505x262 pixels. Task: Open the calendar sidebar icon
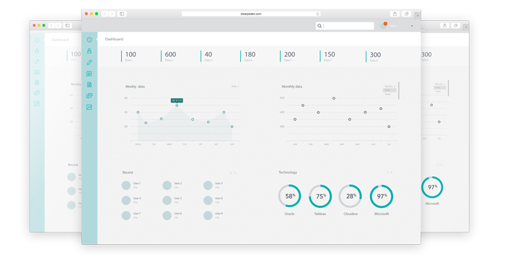click(x=89, y=74)
